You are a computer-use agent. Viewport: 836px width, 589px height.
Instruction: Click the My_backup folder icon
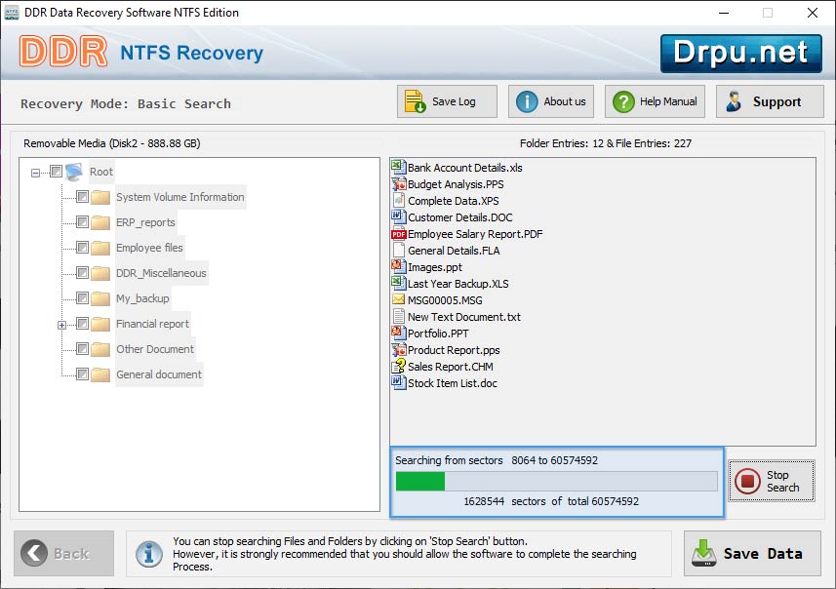100,298
